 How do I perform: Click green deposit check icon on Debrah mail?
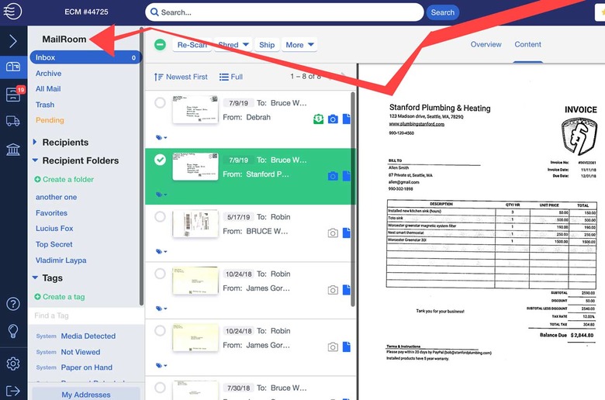coord(318,119)
